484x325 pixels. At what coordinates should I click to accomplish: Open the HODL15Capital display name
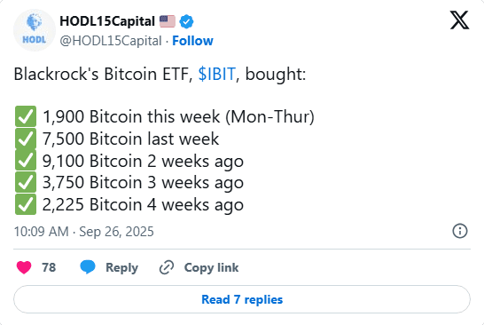tap(107, 21)
